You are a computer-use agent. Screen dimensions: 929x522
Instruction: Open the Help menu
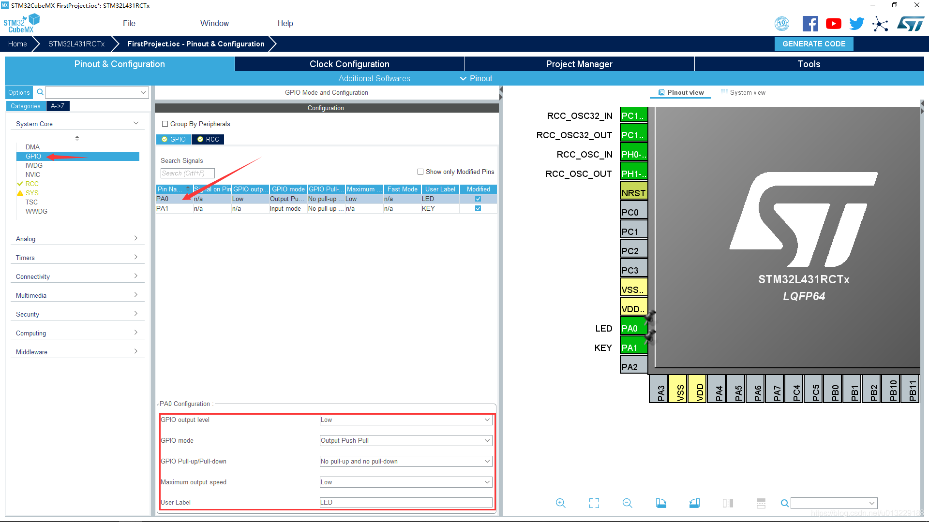tap(285, 23)
